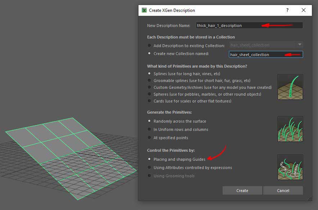
Task: Click 'What kind of Primitives' heading text
Action: coord(197,66)
